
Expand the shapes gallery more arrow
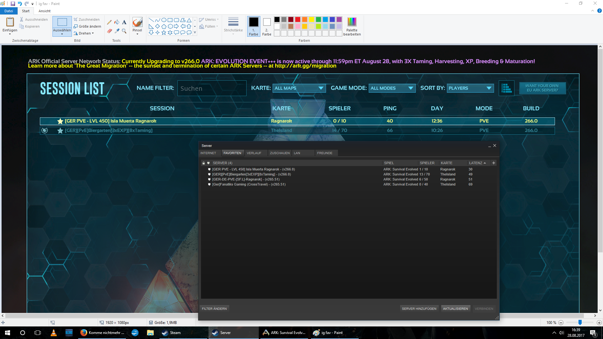point(195,32)
